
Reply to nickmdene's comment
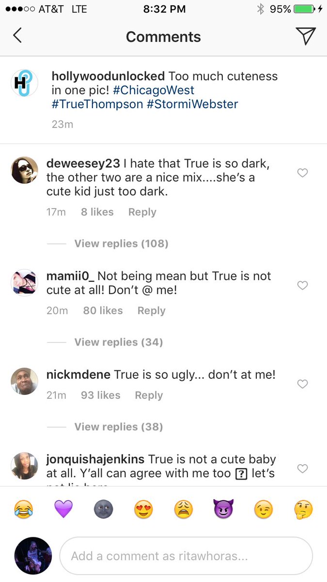[149, 395]
